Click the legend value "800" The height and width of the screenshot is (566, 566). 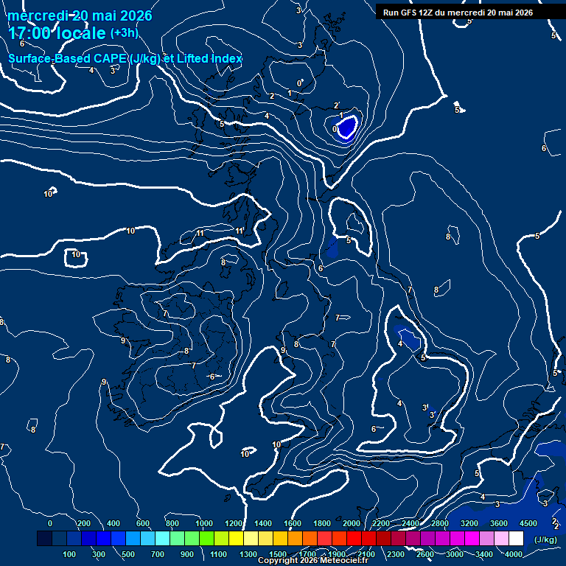pyautogui.click(x=172, y=523)
